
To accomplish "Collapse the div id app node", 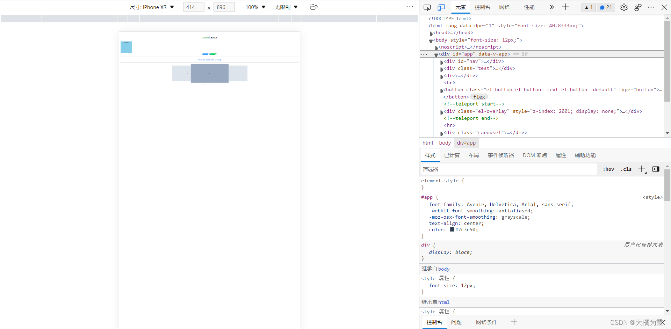I will point(436,55).
